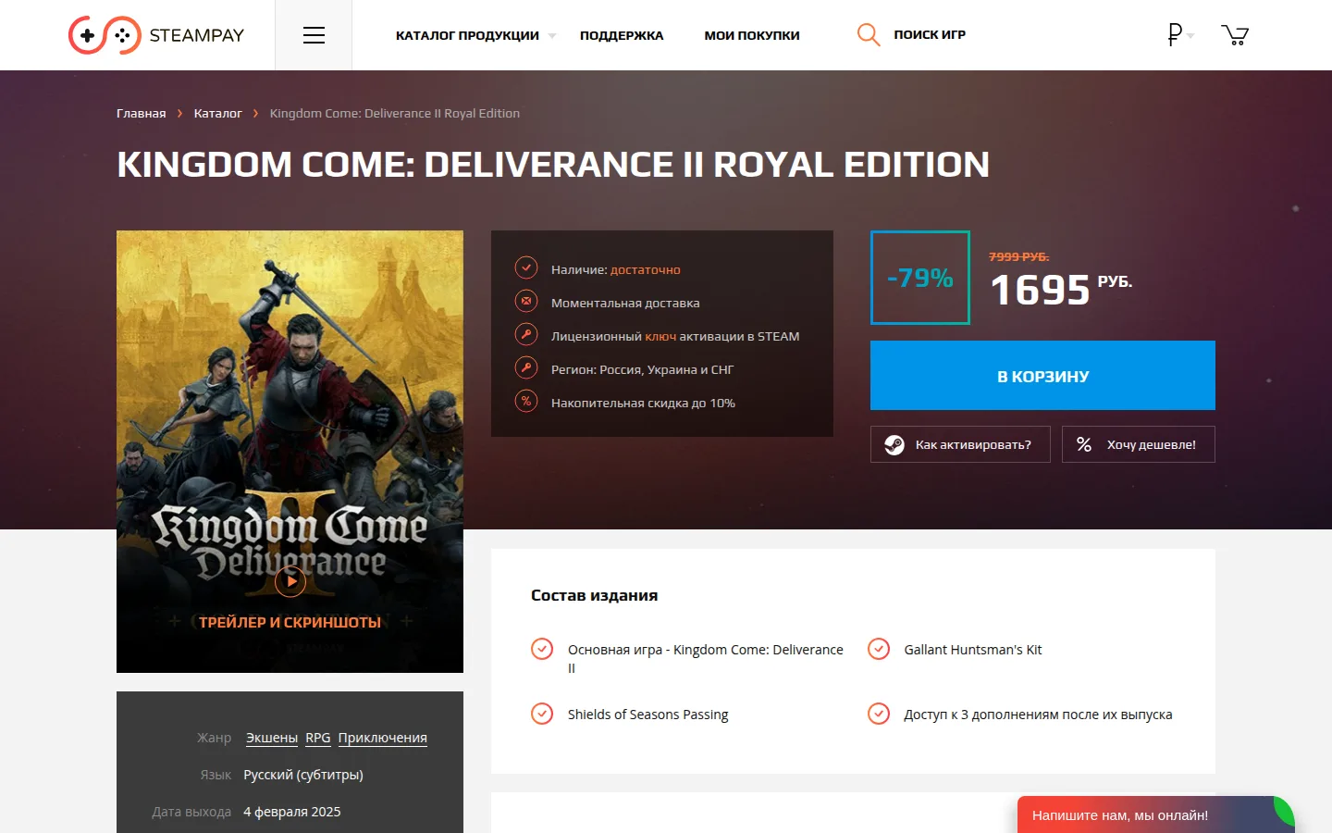The height and width of the screenshot is (833, 1332).
Task: Click the '4 февраля 2025' release date
Action: pyautogui.click(x=292, y=812)
